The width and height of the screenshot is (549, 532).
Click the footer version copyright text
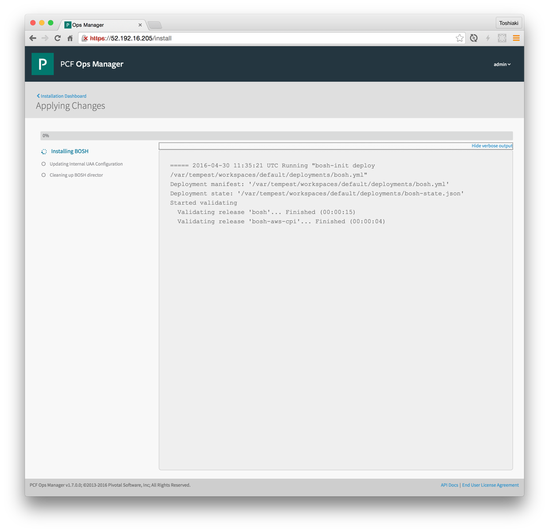pos(110,485)
